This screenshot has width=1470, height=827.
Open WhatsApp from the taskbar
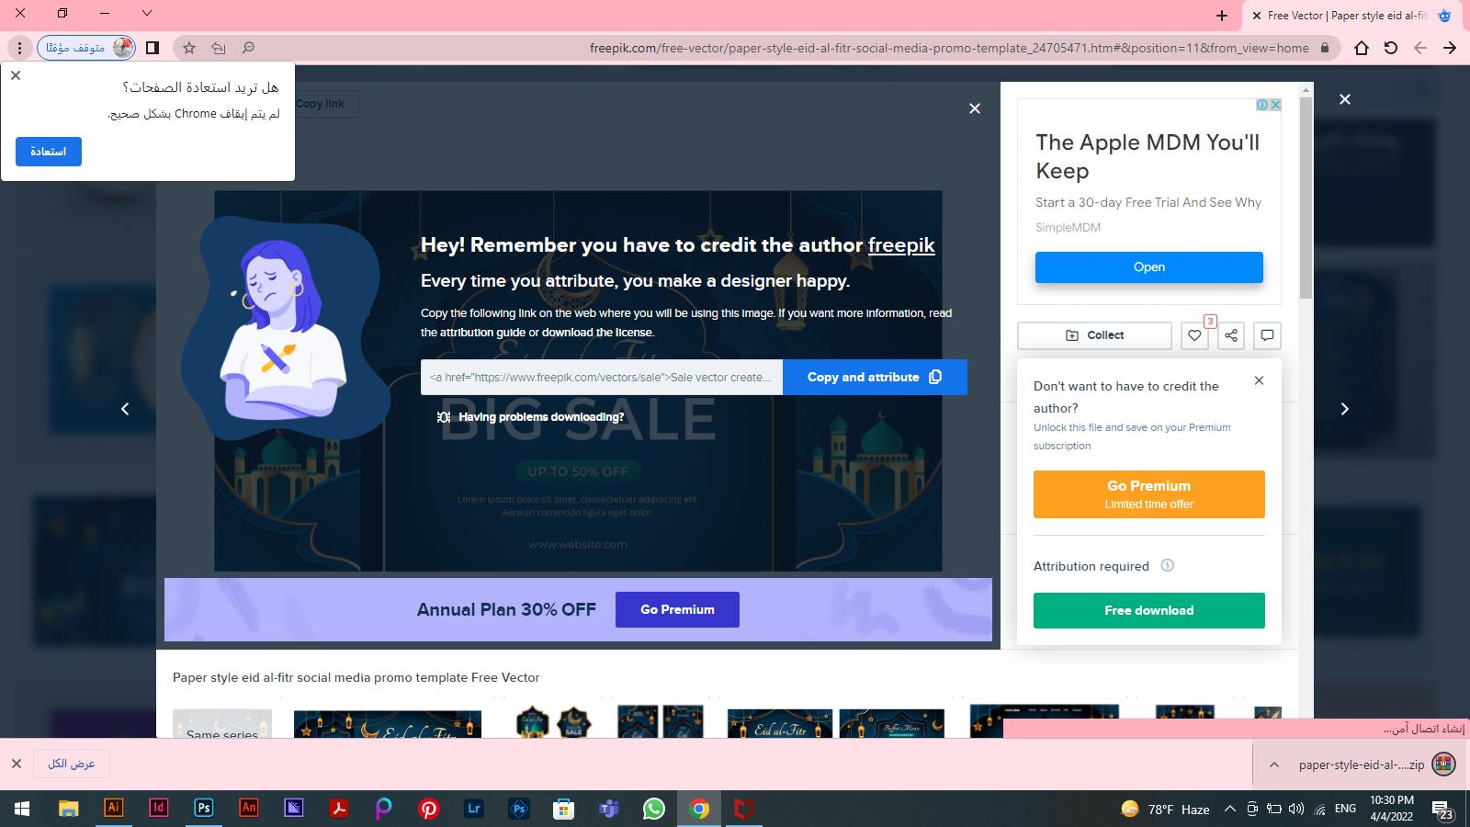tap(654, 809)
